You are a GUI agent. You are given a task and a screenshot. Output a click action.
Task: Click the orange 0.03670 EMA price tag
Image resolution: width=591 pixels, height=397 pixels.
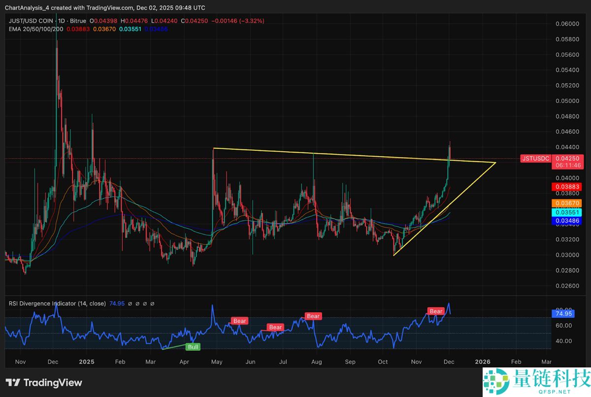(567, 202)
